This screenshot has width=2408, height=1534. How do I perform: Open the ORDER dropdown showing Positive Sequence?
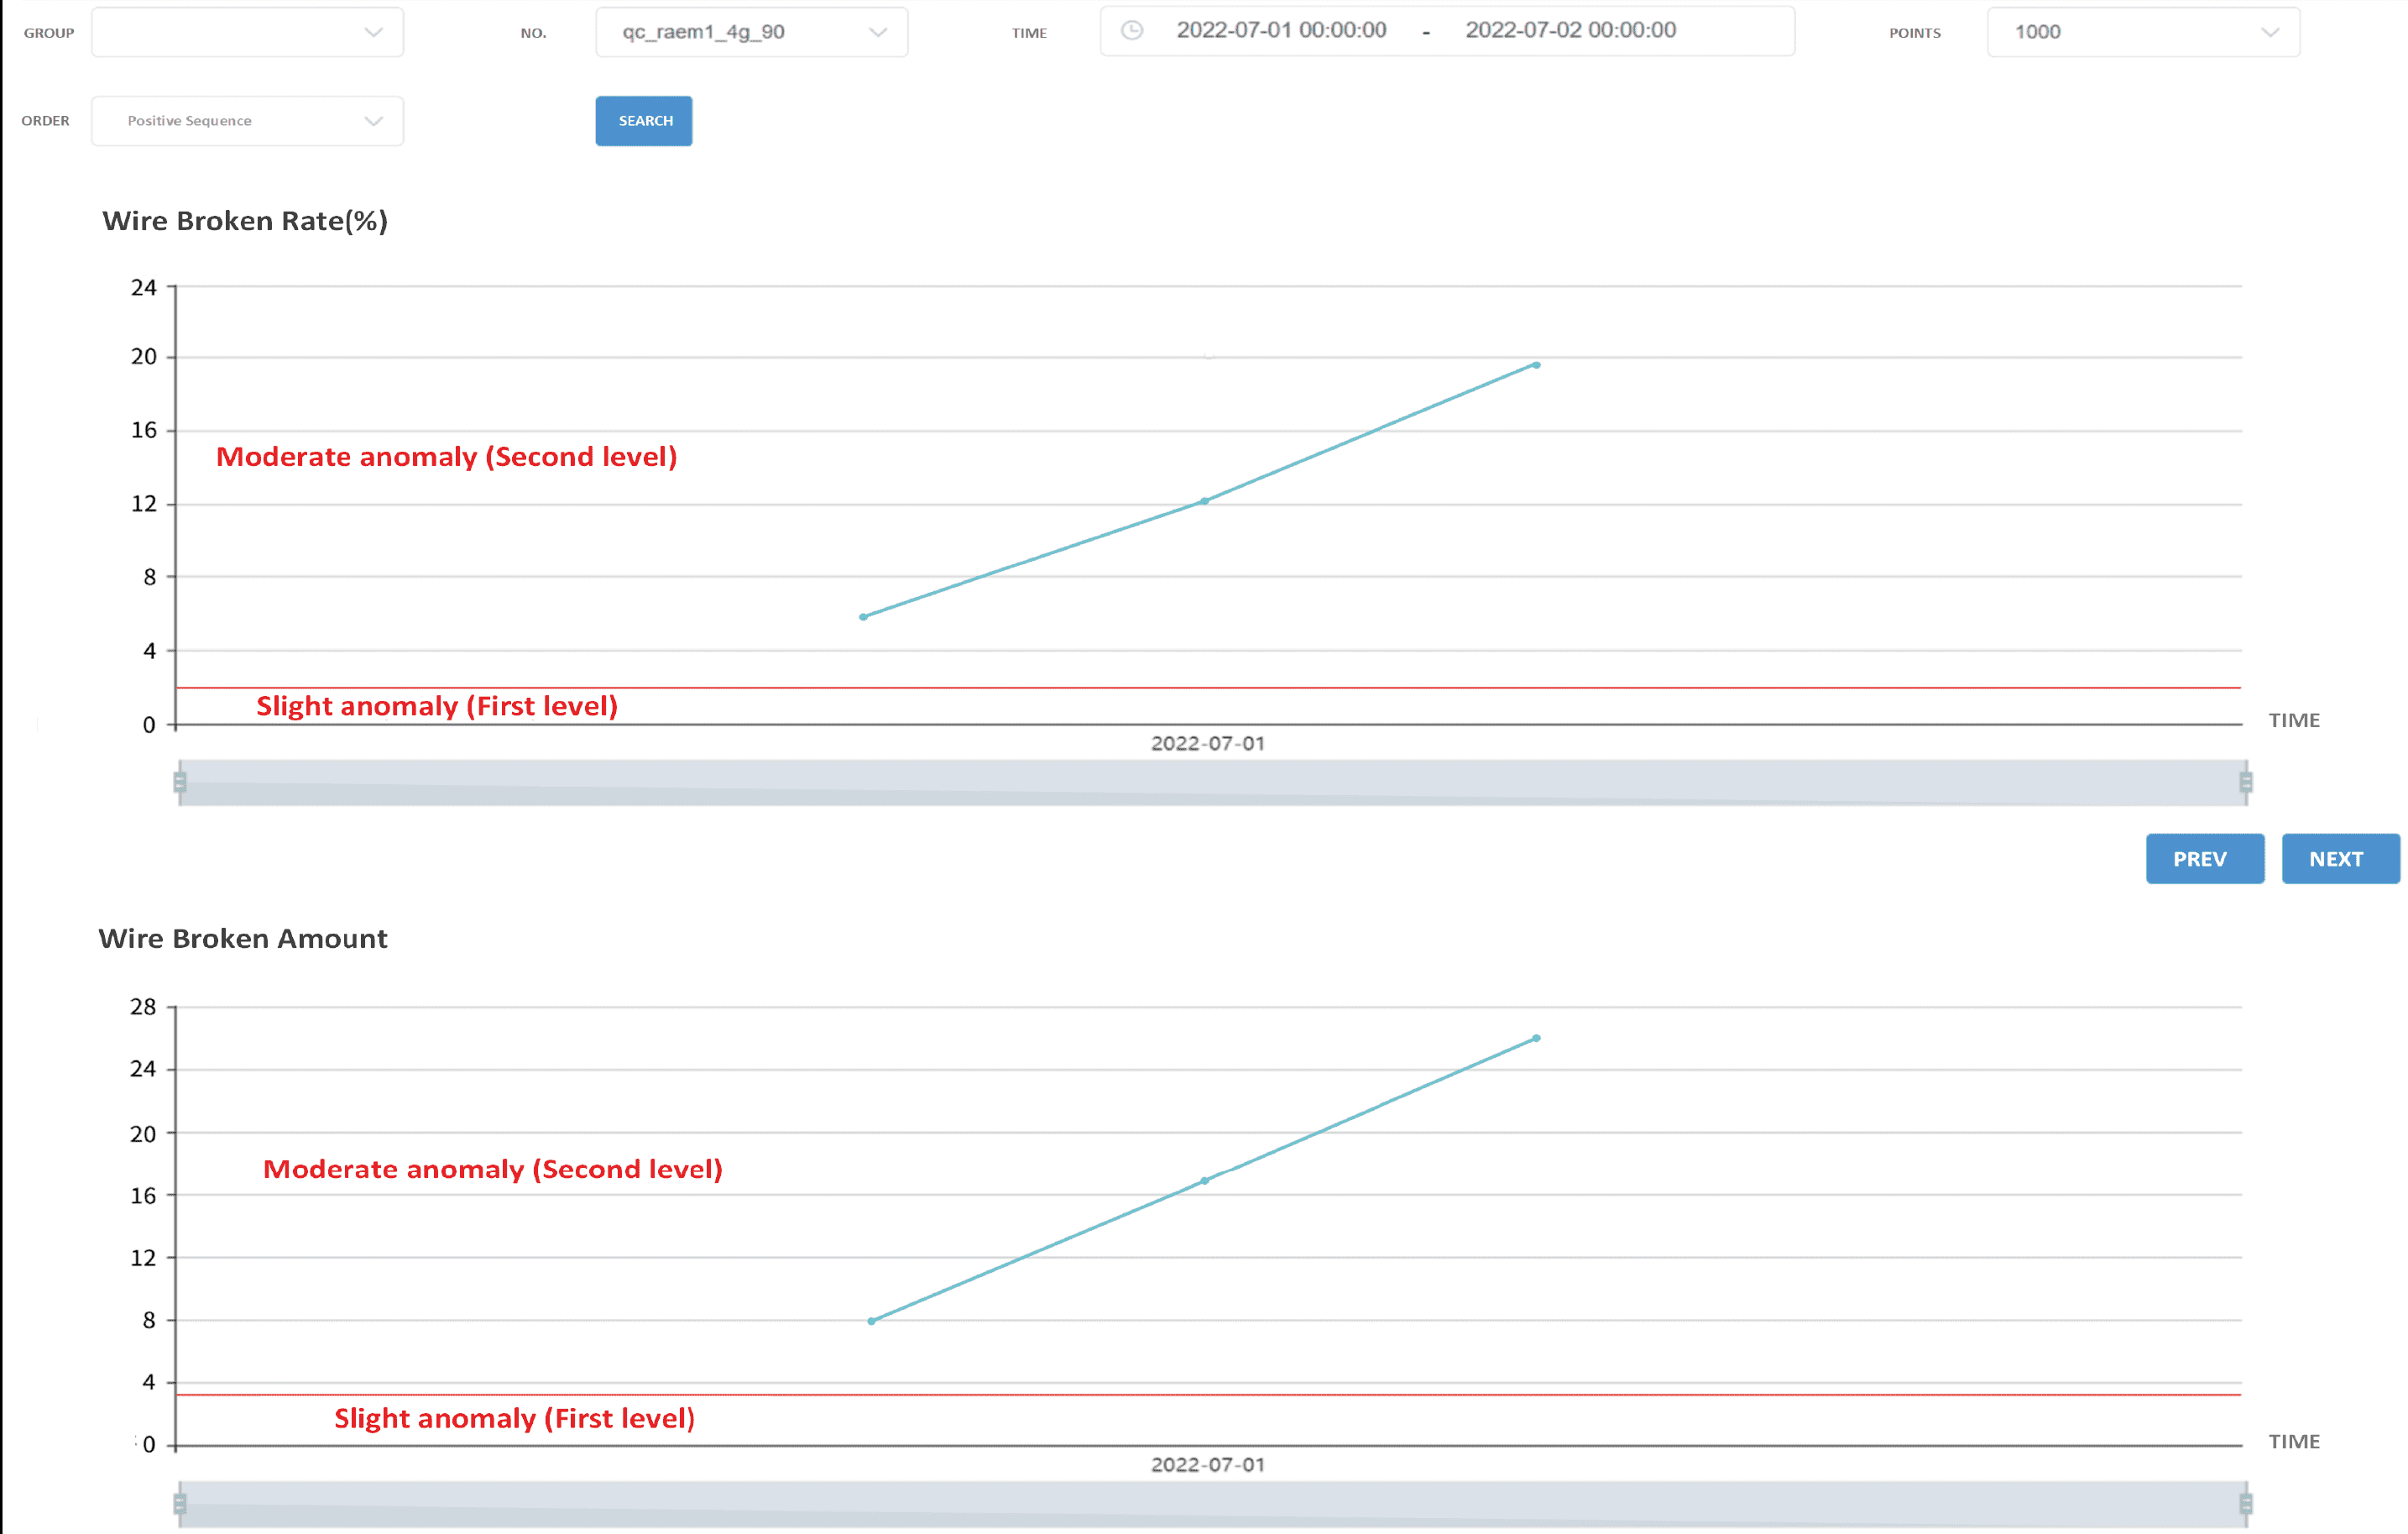[x=247, y=121]
